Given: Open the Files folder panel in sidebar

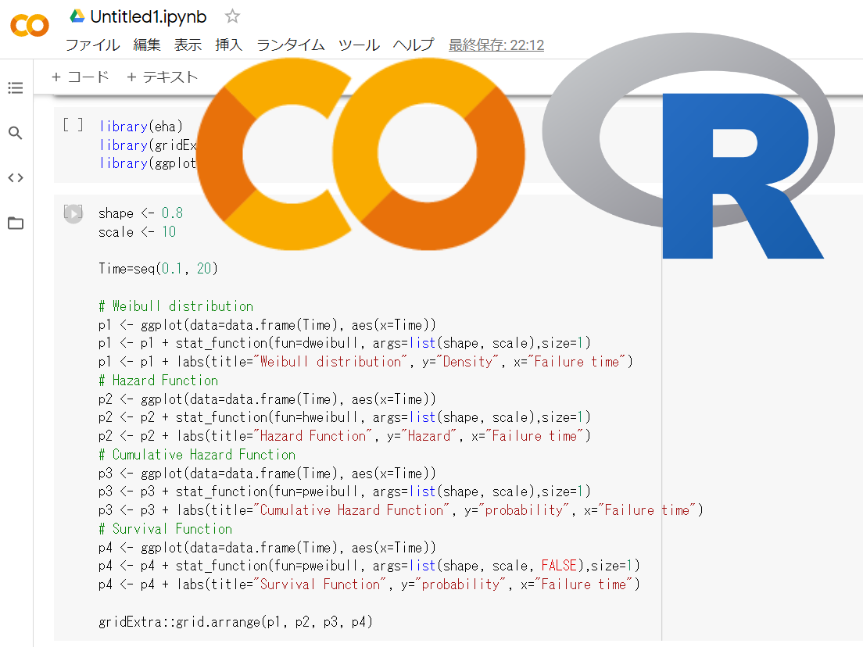Looking at the screenshot, I should 16,223.
